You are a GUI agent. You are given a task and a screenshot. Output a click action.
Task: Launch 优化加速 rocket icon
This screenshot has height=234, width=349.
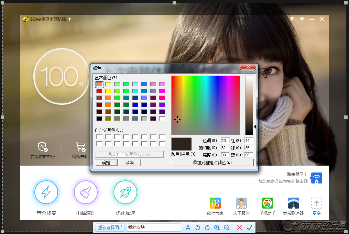click(125, 192)
